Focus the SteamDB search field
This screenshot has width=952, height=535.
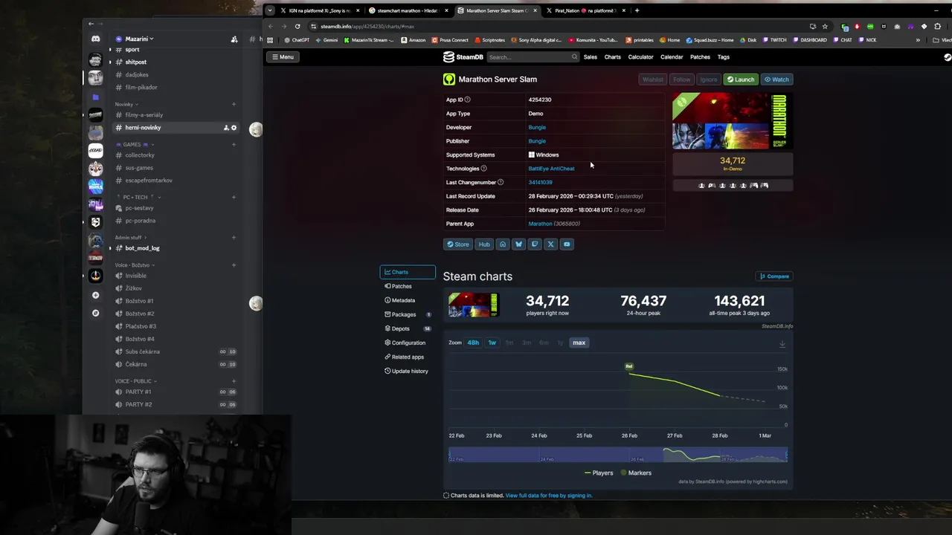click(533, 57)
